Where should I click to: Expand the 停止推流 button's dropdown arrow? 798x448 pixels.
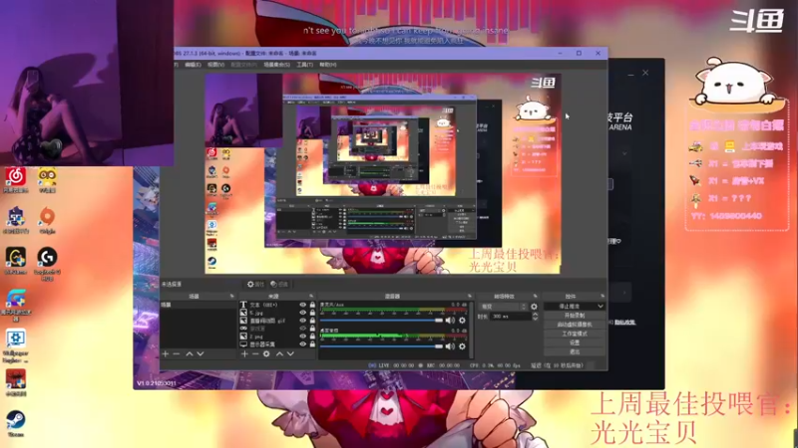pyautogui.click(x=600, y=307)
